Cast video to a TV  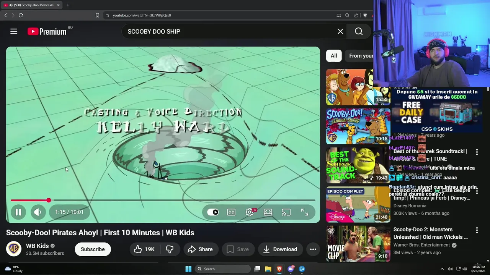[x=286, y=212]
